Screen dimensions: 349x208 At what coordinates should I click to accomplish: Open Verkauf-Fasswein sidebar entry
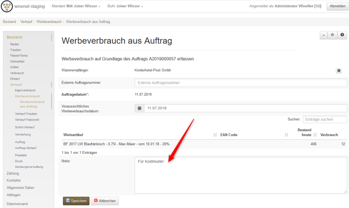[27, 120]
